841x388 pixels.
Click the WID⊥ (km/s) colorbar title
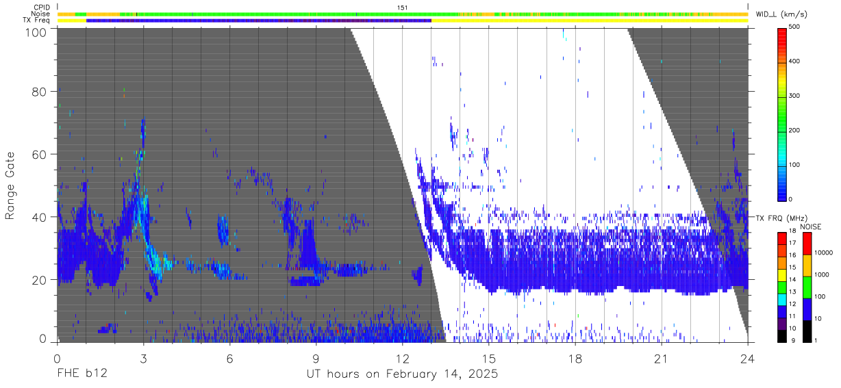[x=783, y=14]
